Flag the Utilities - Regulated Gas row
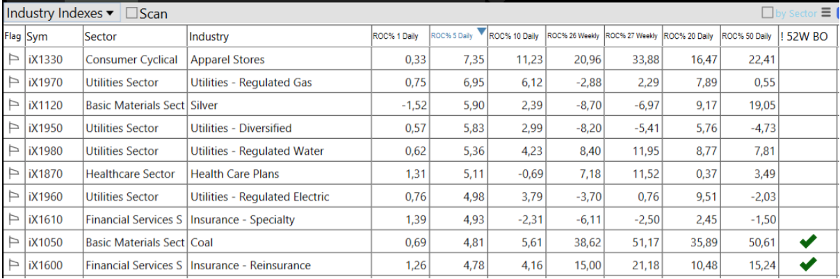 13,83
